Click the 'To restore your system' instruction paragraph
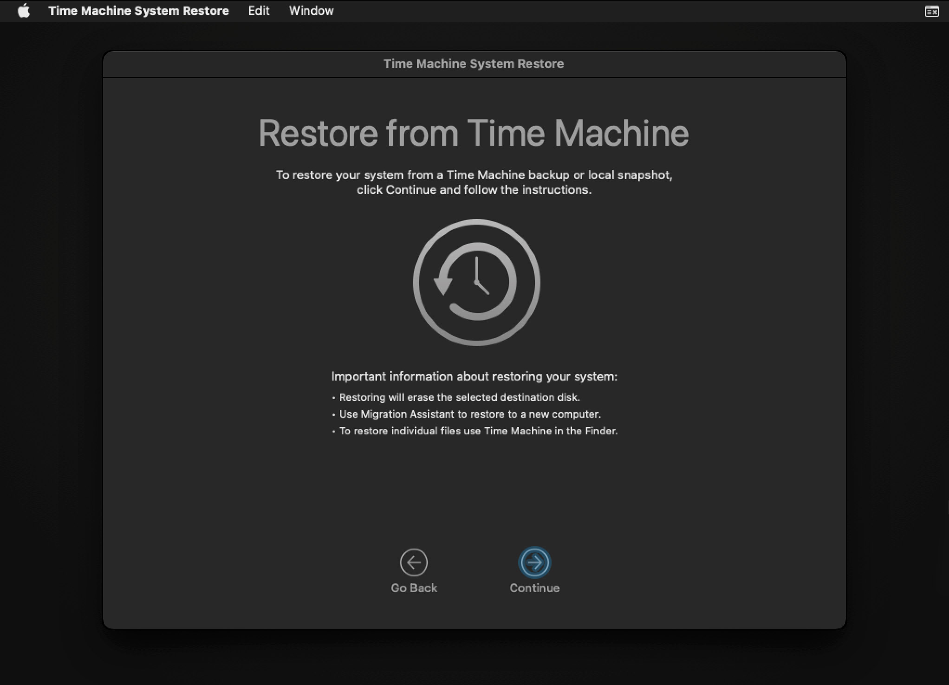Screen dimensions: 949x685 474,182
